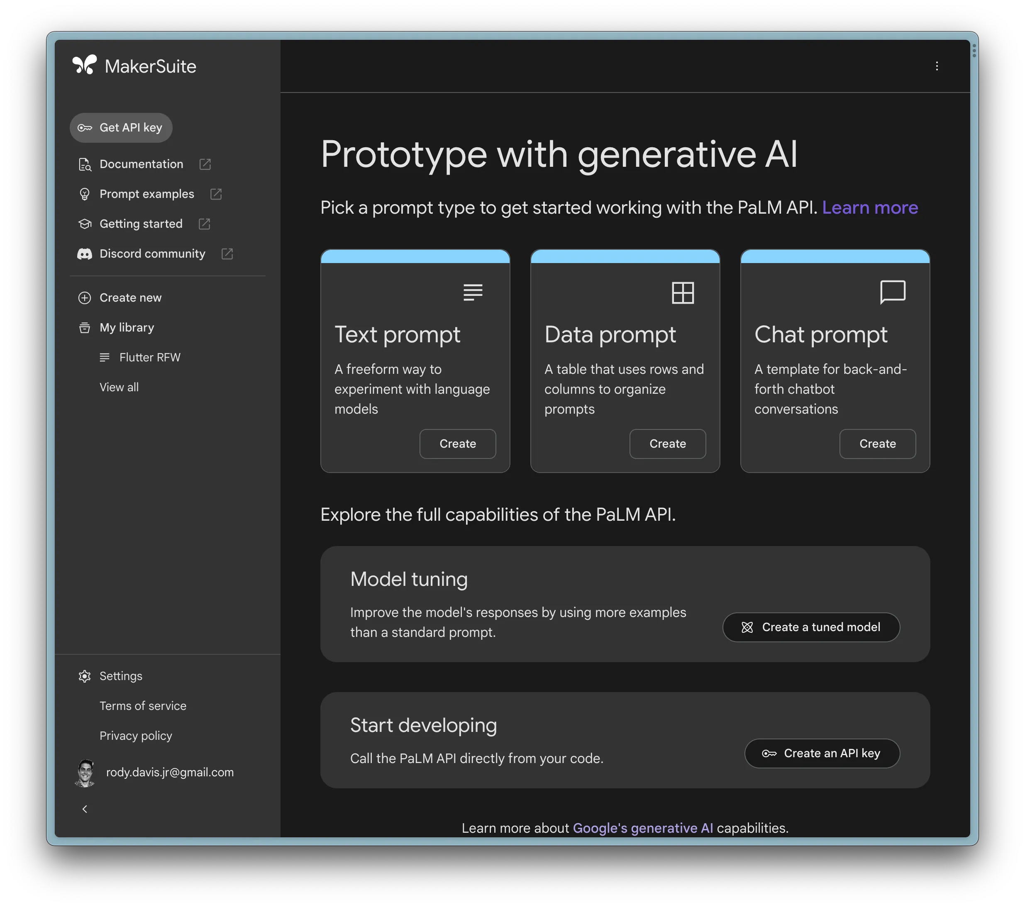Open the three-dot overflow menu
The image size is (1025, 907).
(x=937, y=66)
